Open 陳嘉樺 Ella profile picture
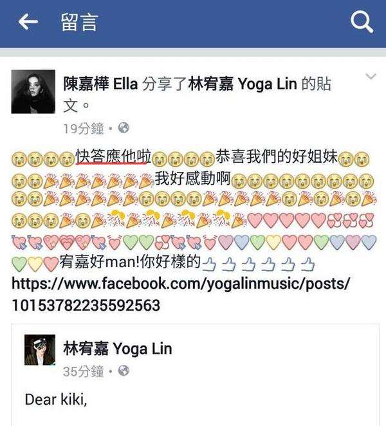 pyautogui.click(x=33, y=91)
